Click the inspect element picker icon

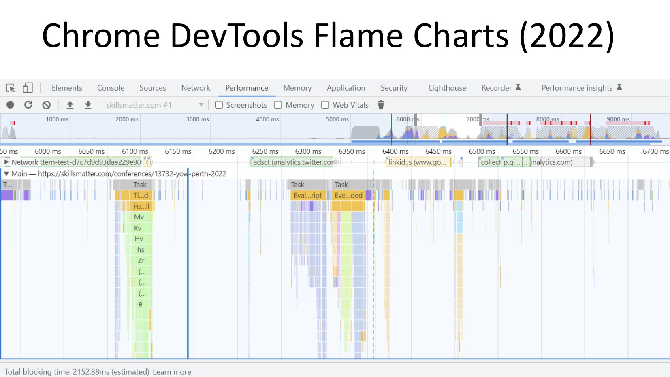pyautogui.click(x=11, y=88)
